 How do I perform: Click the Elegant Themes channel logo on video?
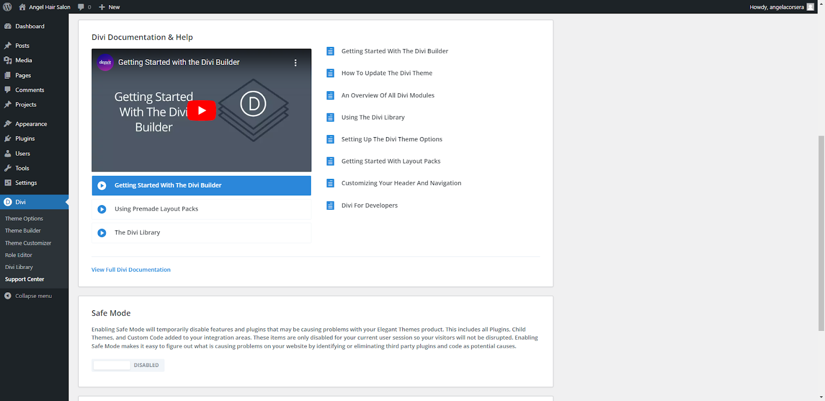pyautogui.click(x=105, y=62)
